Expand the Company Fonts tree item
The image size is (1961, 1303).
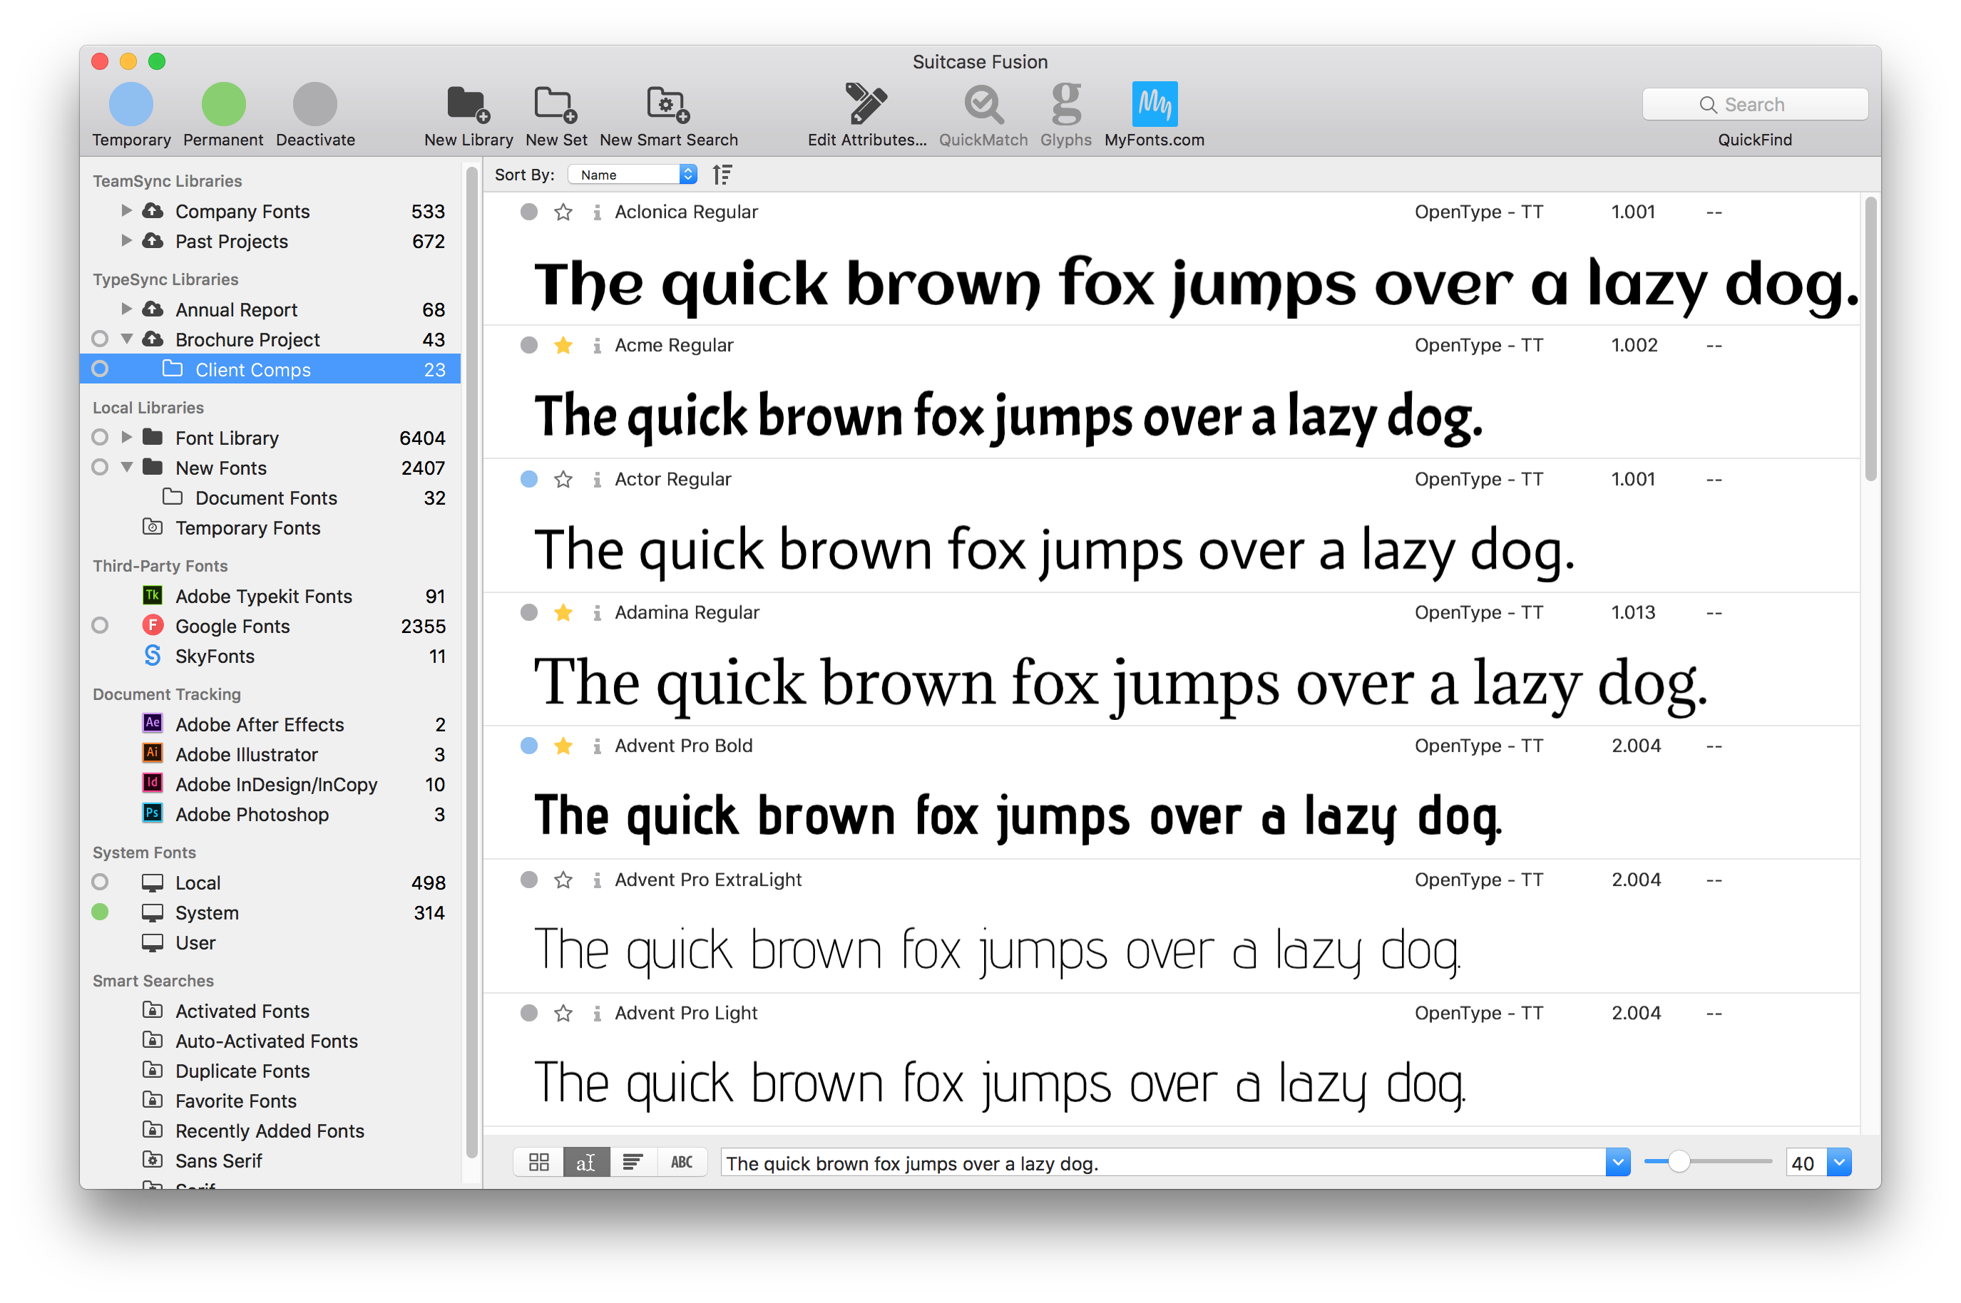pyautogui.click(x=128, y=210)
